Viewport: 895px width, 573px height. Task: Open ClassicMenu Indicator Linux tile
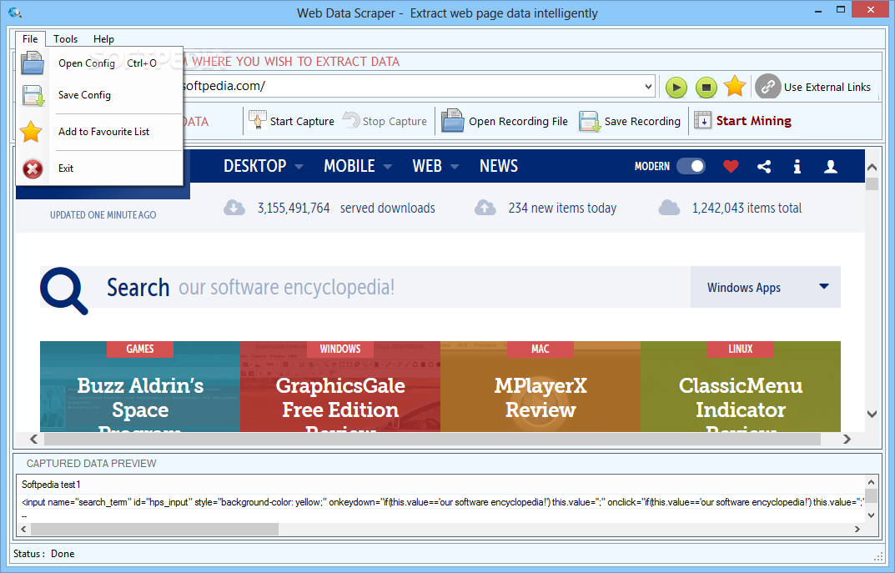(x=741, y=387)
